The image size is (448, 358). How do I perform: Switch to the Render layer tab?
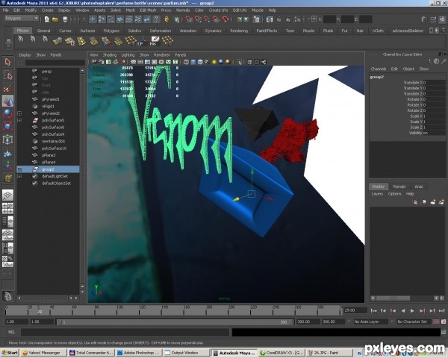click(x=399, y=186)
